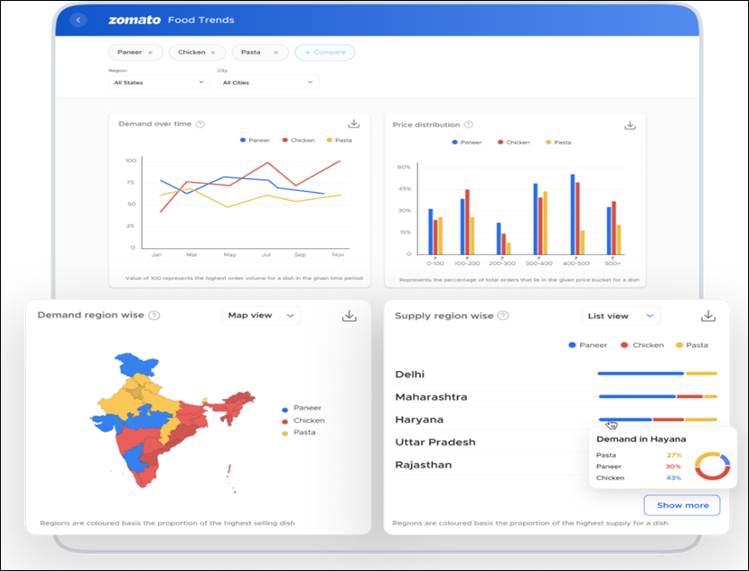Select the Chicken filter chip

click(190, 52)
